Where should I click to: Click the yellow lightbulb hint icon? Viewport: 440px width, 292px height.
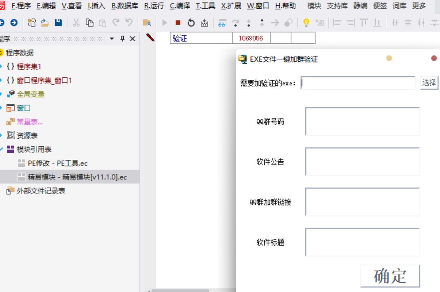(x=307, y=22)
